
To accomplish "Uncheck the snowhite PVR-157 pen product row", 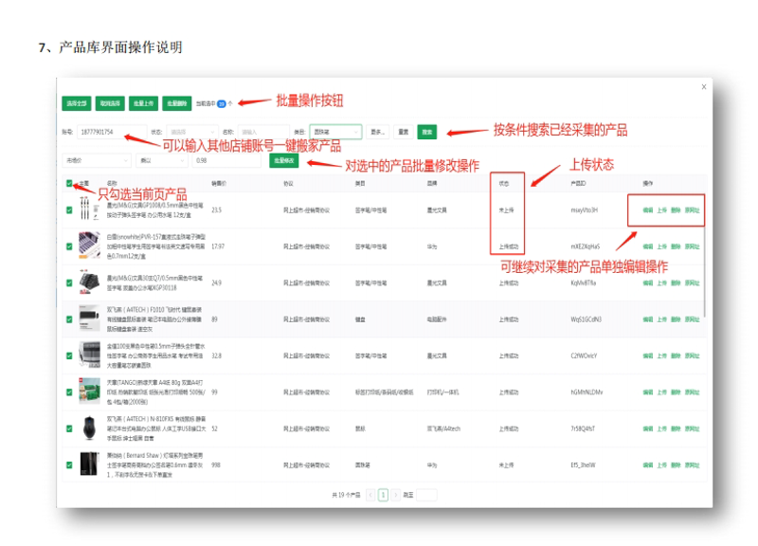I will [69, 246].
